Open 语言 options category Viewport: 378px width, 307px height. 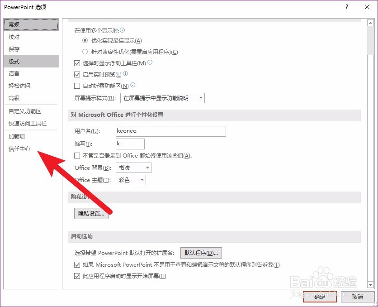[31, 73]
